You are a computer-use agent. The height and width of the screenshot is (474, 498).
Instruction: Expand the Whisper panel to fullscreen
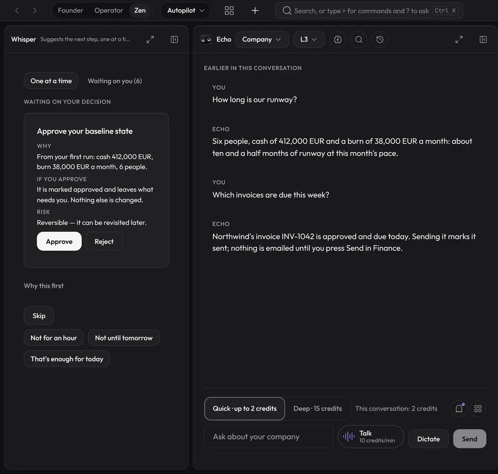(x=150, y=39)
